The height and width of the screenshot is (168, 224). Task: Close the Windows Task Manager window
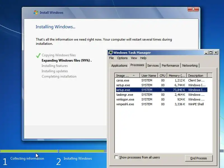point(216,53)
